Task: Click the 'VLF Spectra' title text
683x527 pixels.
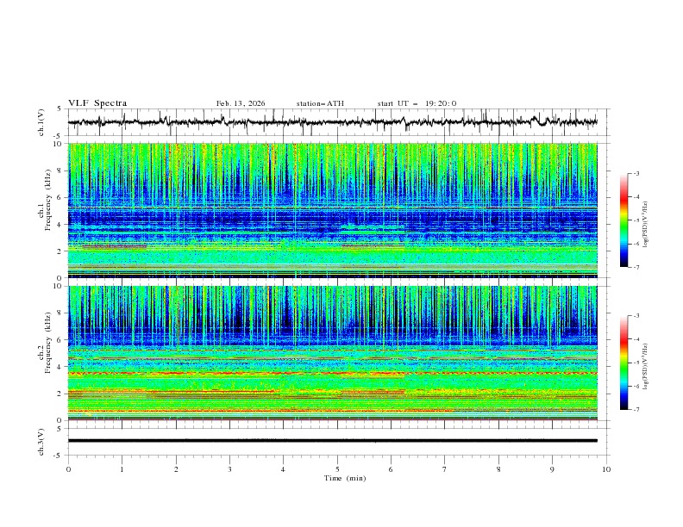Action: [x=97, y=103]
